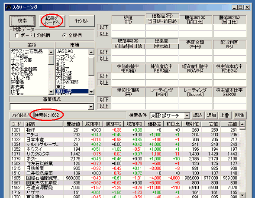Sort results by 騰落率1 column
The image size is (255, 198).
[x=93, y=124]
